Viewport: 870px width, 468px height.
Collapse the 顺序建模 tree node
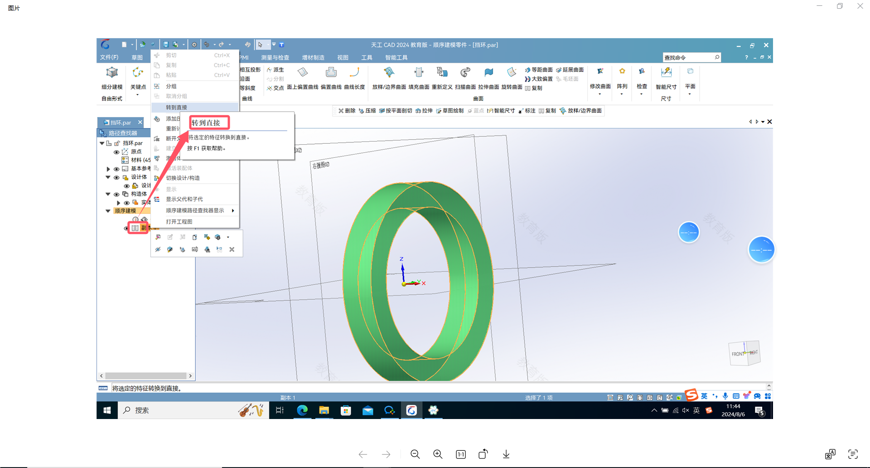pos(108,211)
